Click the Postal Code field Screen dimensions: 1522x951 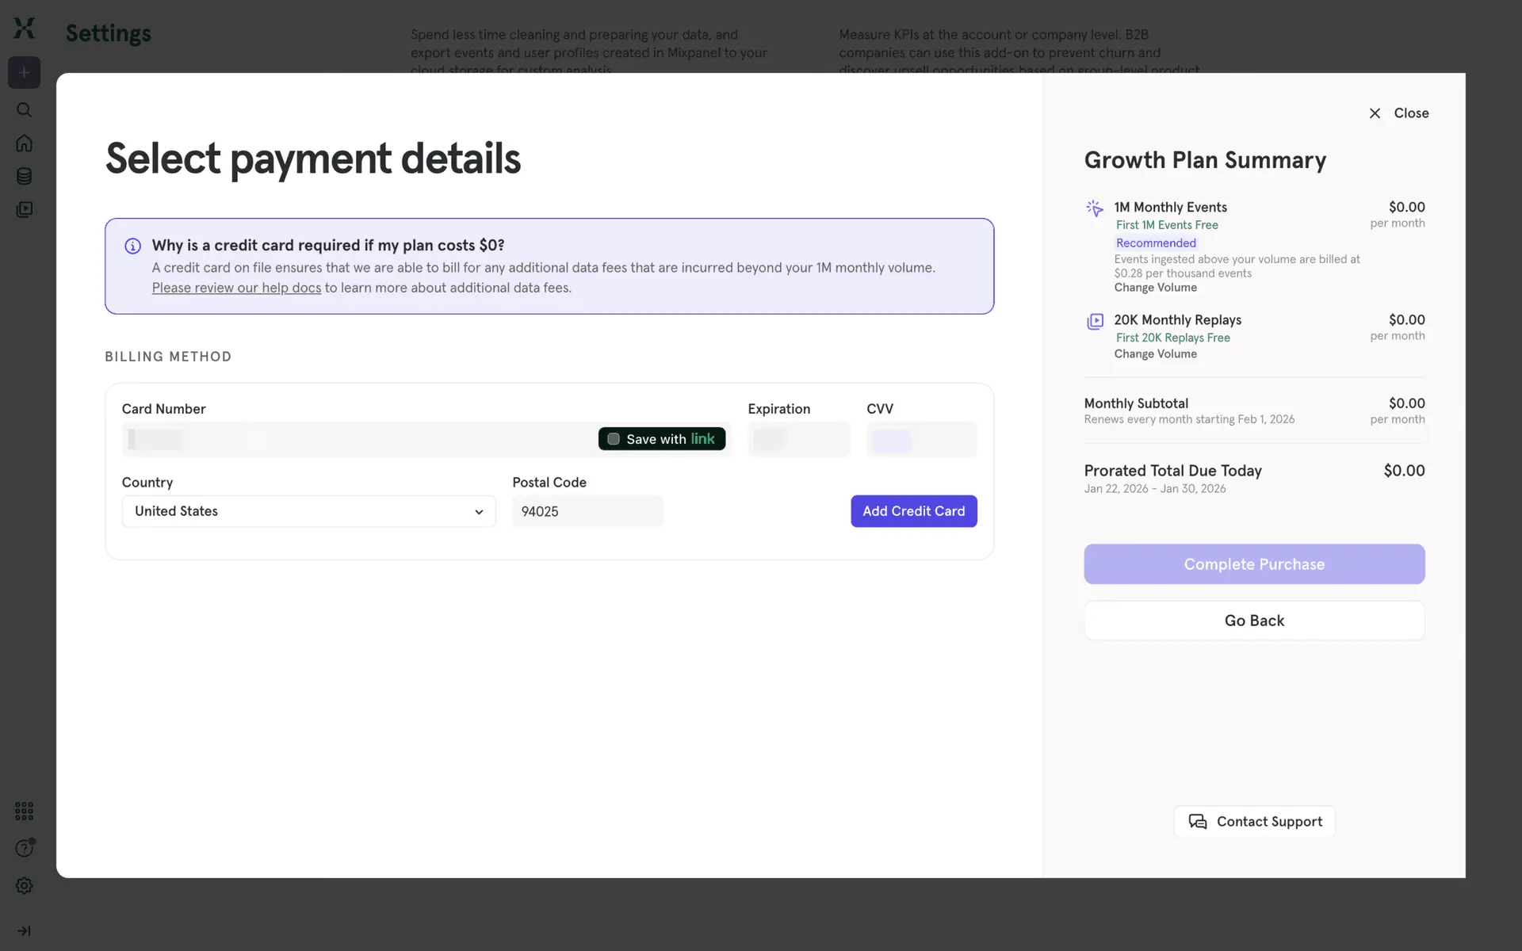[587, 511]
